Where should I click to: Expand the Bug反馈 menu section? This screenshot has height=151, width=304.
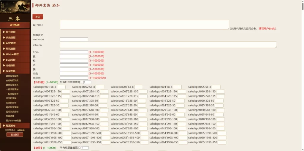point(15,60)
